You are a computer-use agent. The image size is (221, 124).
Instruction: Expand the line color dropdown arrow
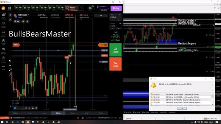17,108
